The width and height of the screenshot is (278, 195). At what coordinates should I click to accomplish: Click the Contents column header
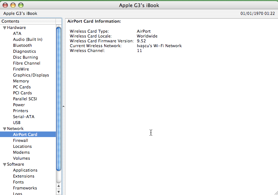tap(28, 21)
